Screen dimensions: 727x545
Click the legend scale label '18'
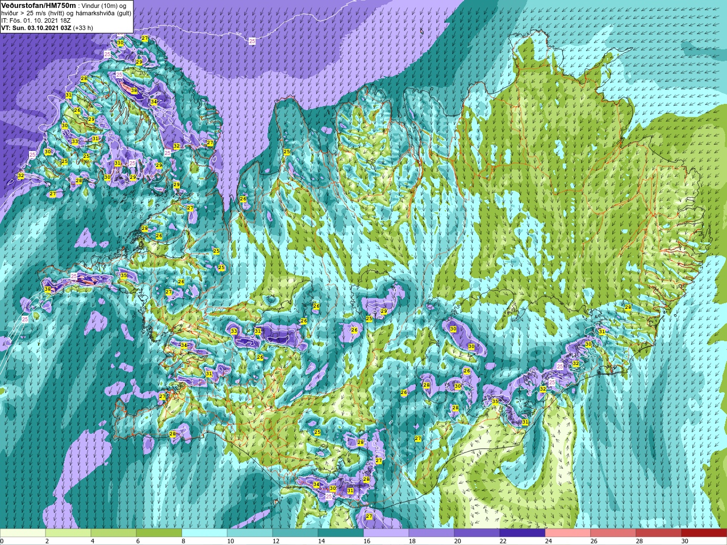point(412,541)
